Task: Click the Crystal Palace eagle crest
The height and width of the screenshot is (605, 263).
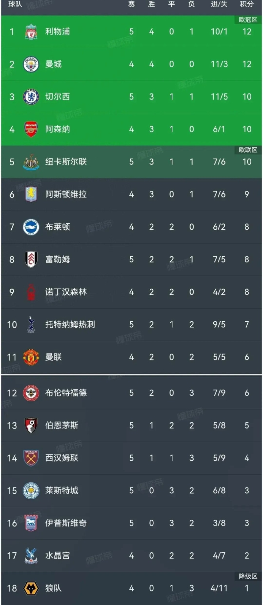Action: (31, 556)
